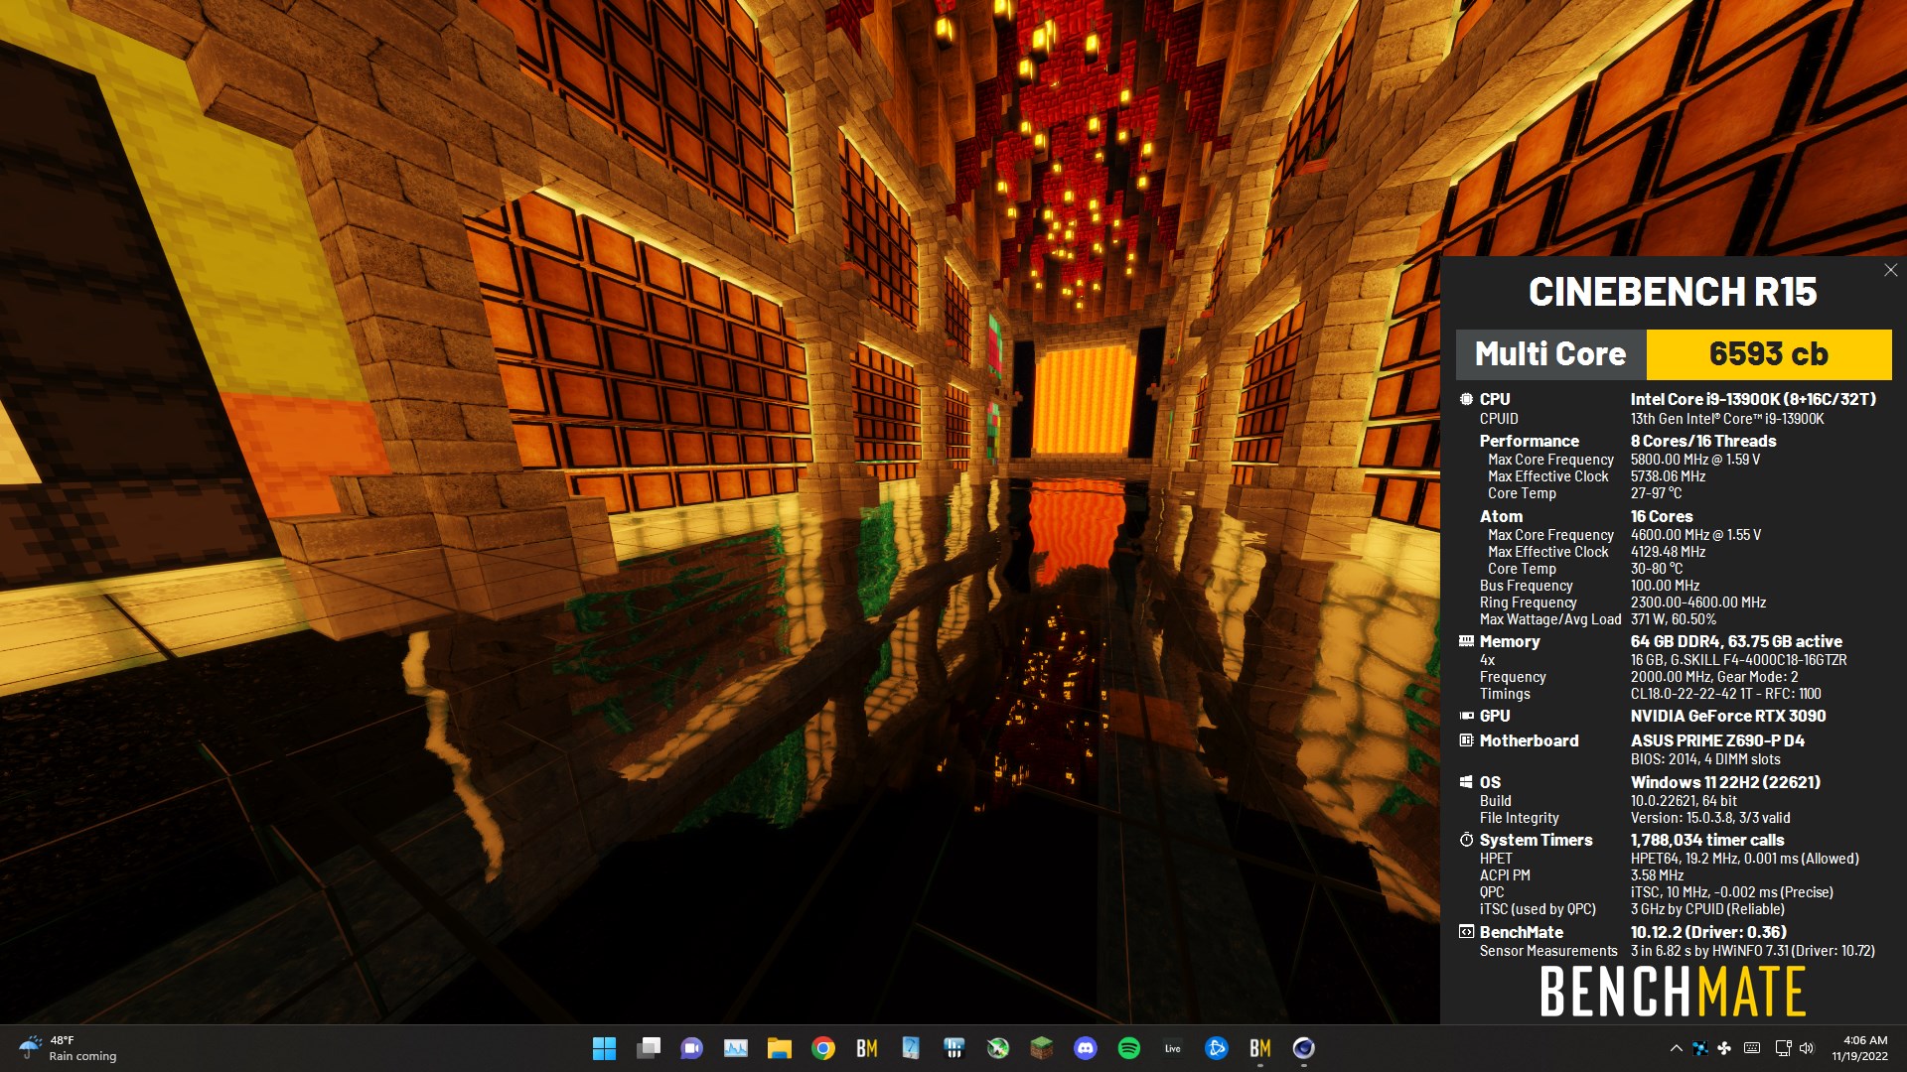Launch Google Chrome from the taskbar
The height and width of the screenshot is (1072, 1907).
point(823,1048)
